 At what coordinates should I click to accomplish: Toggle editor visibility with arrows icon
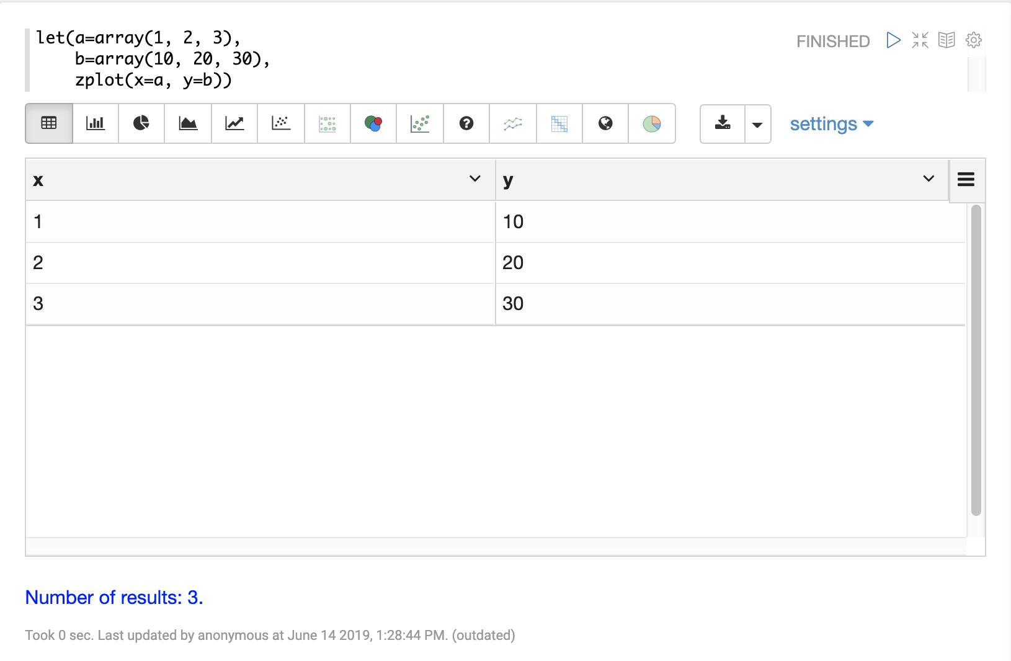920,40
